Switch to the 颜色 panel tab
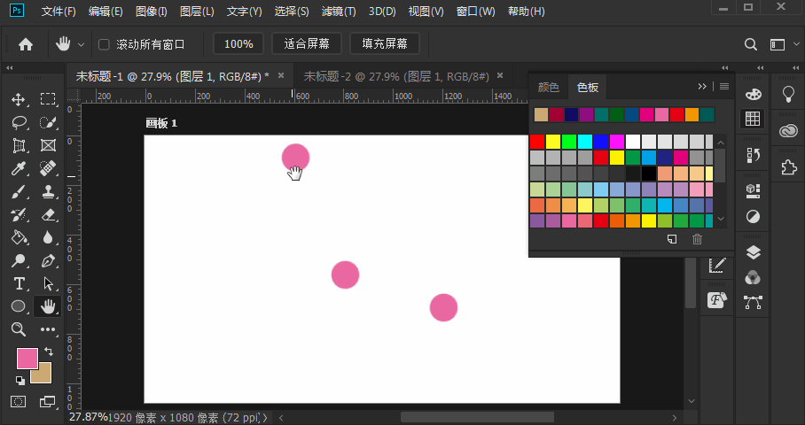Screen dimensions: 805x425 click(548, 87)
